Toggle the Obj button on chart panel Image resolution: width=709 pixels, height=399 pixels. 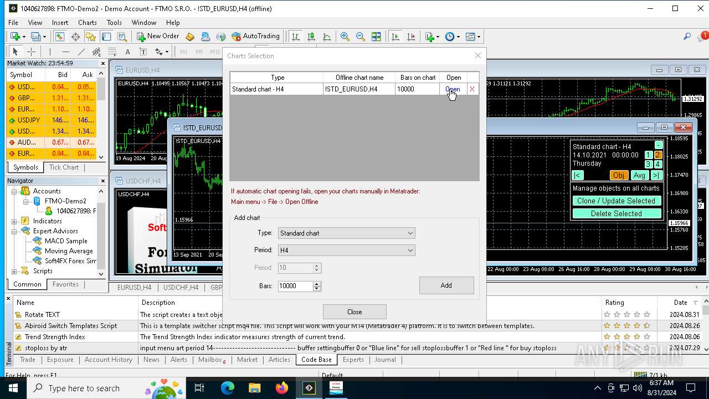tap(618, 175)
